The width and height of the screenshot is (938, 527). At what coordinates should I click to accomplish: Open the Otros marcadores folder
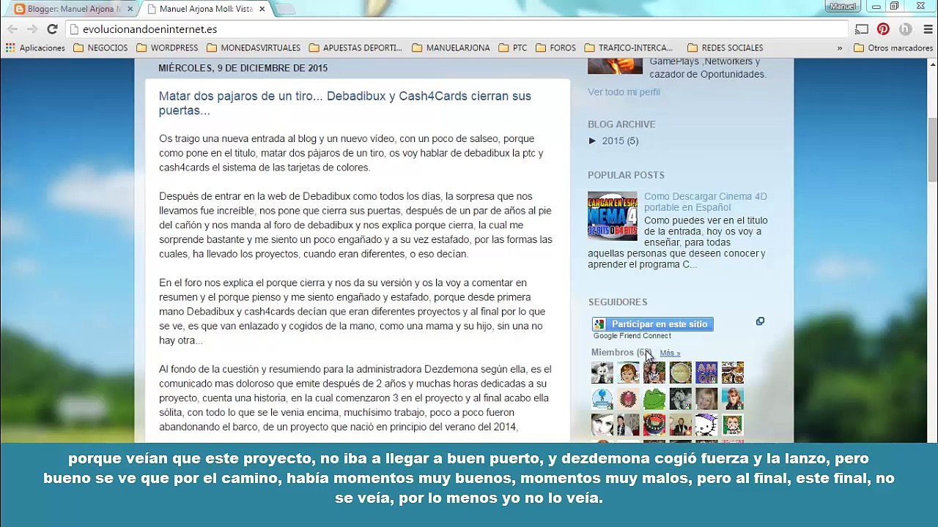tap(893, 48)
